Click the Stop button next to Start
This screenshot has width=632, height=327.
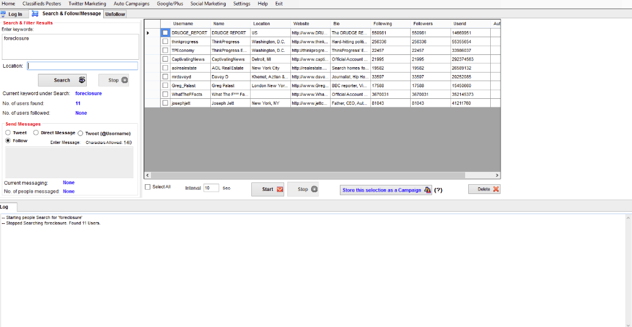coord(303,189)
